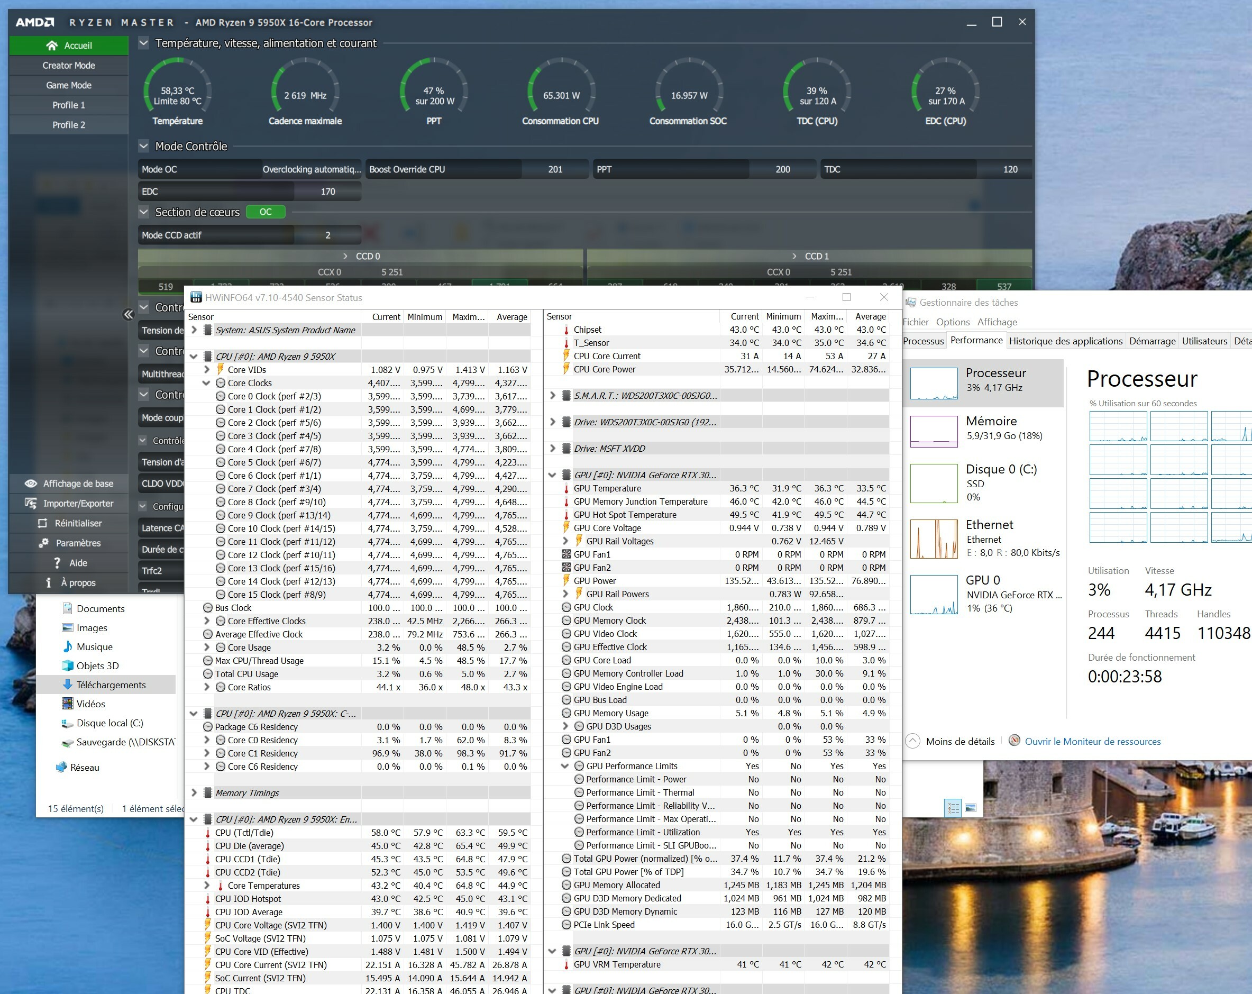The width and height of the screenshot is (1252, 994).
Task: Click the Réseau network icon in Explorer
Action: (x=61, y=767)
